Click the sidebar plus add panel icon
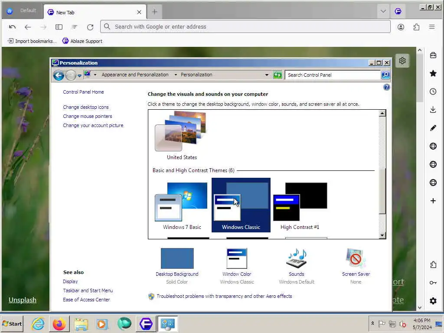 (433, 201)
